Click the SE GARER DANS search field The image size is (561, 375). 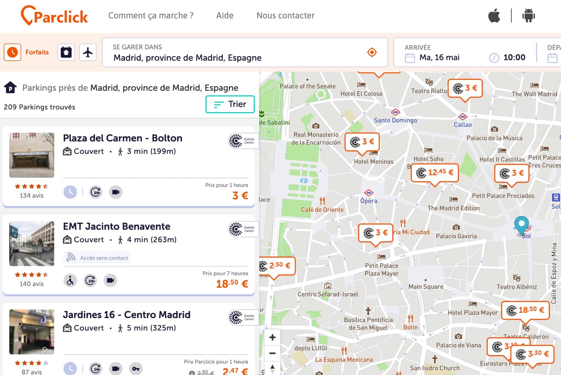[245, 52]
